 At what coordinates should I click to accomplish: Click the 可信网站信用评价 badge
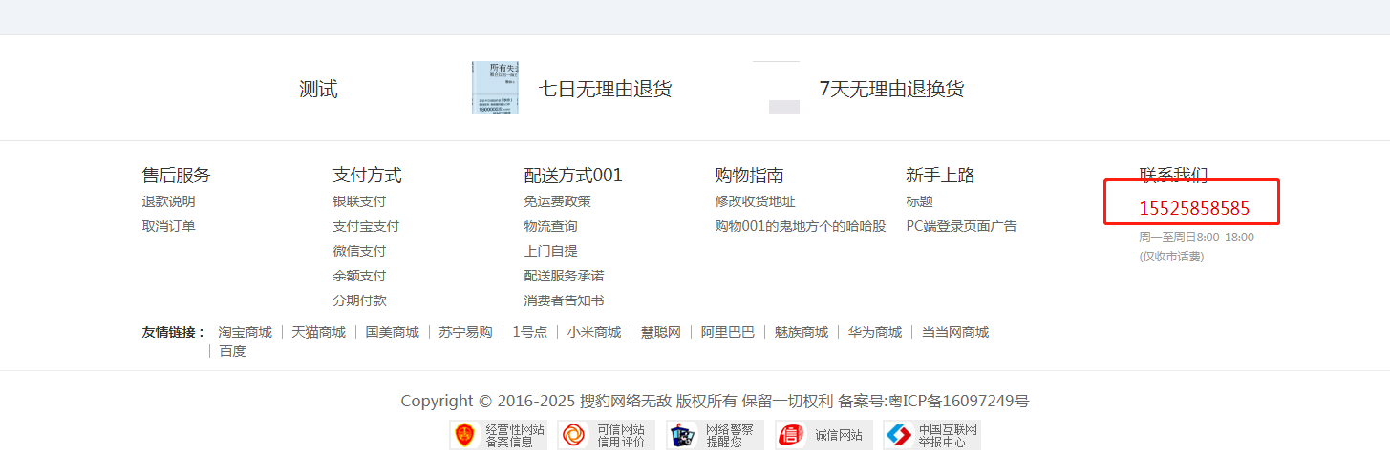tap(607, 435)
